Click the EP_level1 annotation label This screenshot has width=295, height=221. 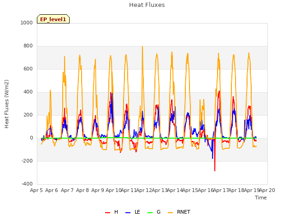click(x=53, y=19)
